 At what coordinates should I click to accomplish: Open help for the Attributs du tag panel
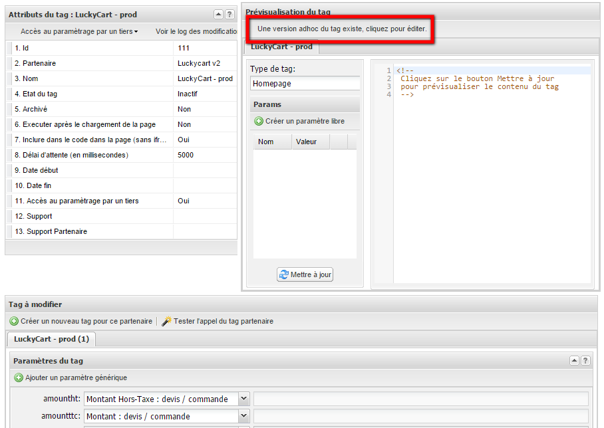[229, 14]
